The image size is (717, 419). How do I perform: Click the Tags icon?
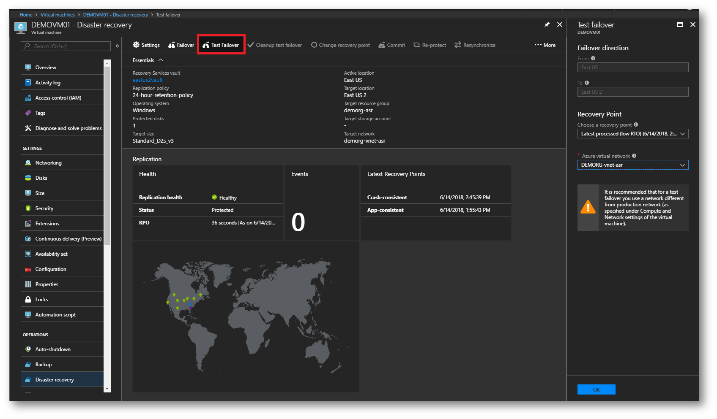(28, 113)
